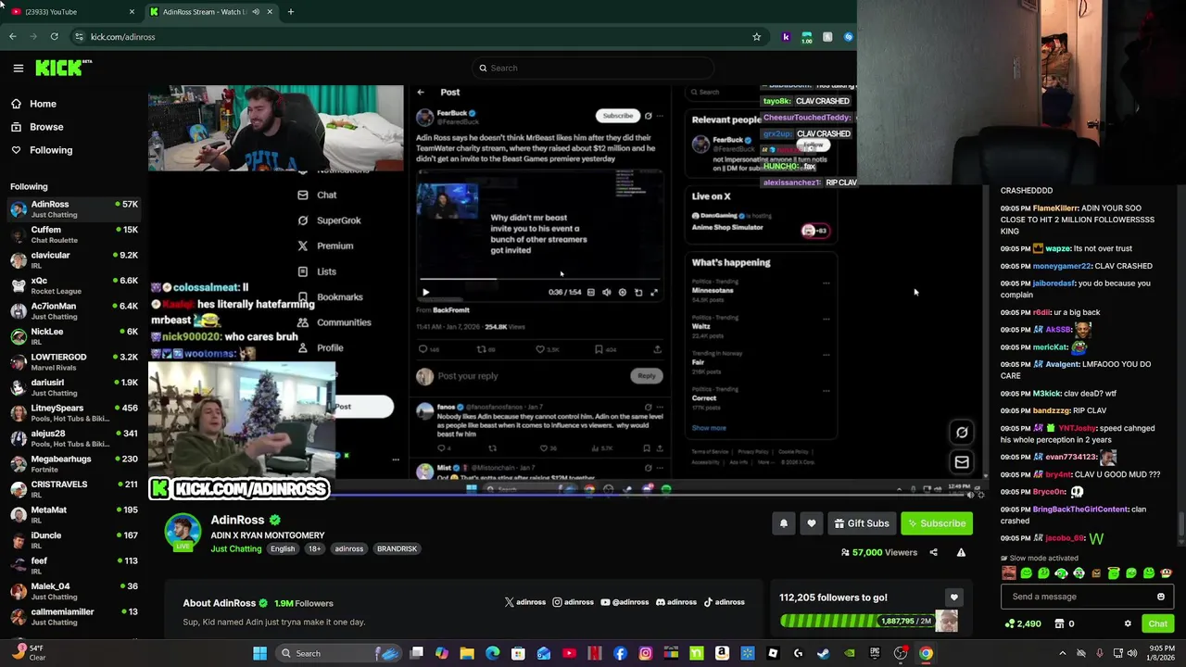Open chat settings gear icon
The width and height of the screenshot is (1186, 667).
point(1128,623)
